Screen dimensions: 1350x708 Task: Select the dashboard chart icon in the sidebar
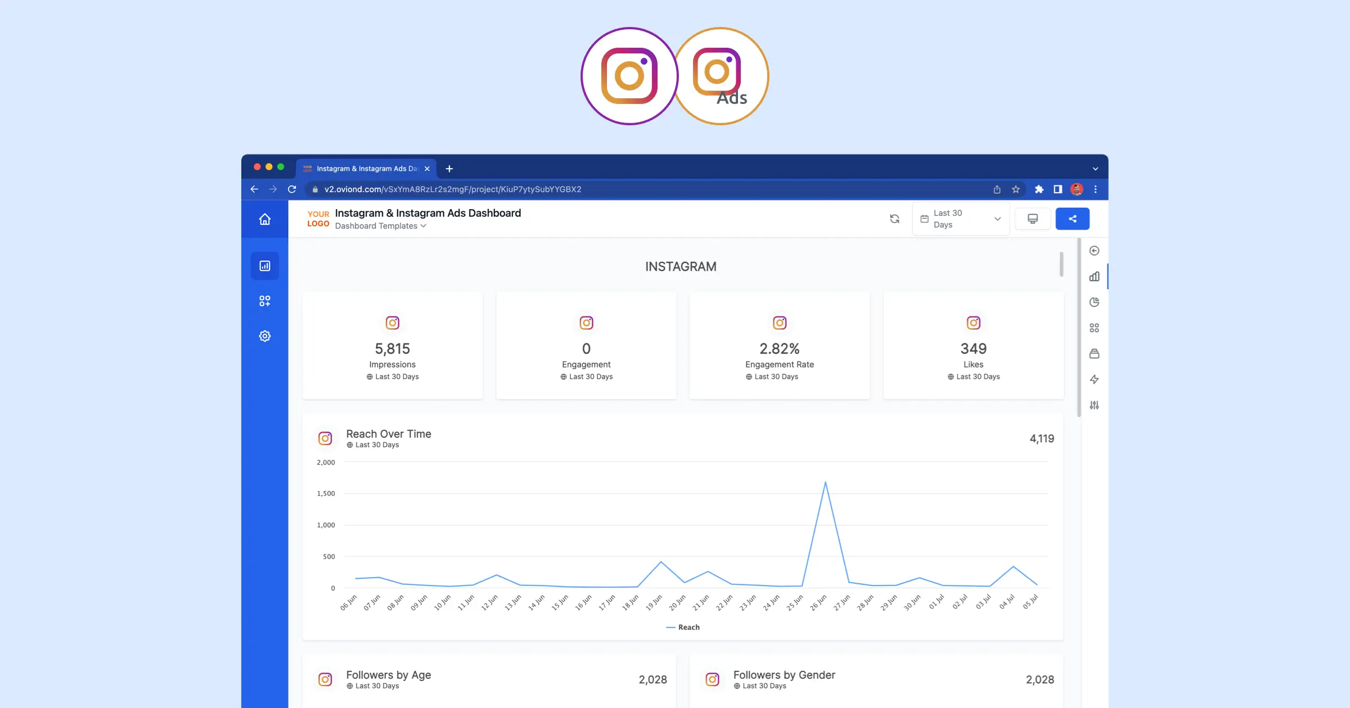265,266
